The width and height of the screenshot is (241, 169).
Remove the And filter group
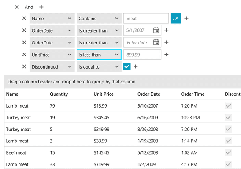(16, 7)
